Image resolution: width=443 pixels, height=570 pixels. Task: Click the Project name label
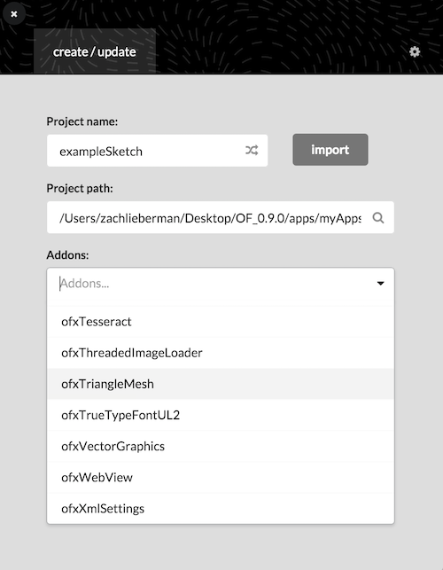(82, 121)
